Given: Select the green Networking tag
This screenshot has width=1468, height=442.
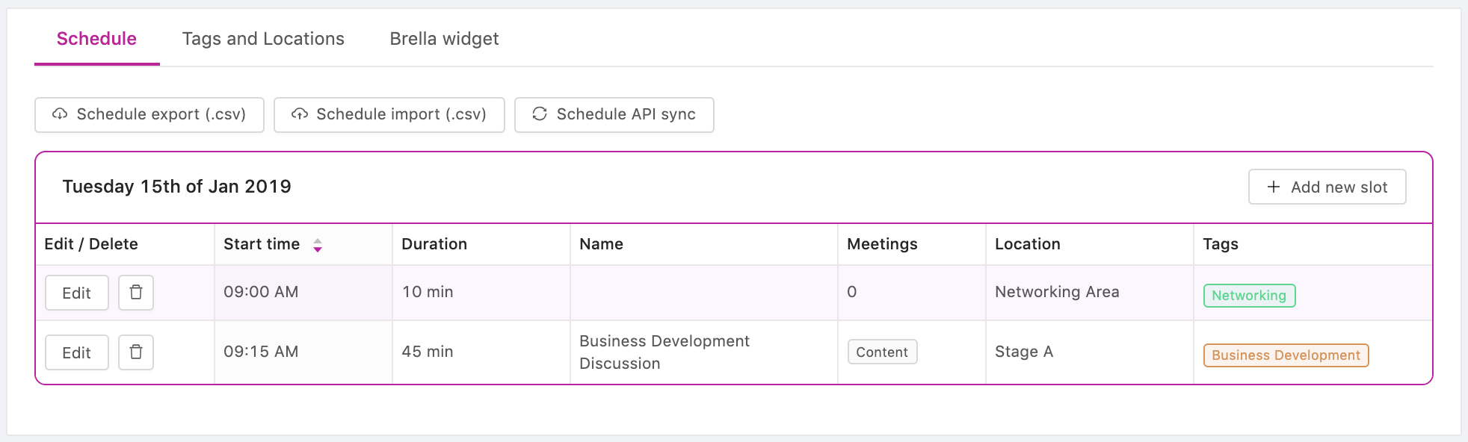Looking at the screenshot, I should [1249, 296].
